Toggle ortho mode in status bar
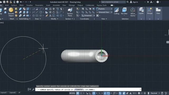 [x=90, y=93]
